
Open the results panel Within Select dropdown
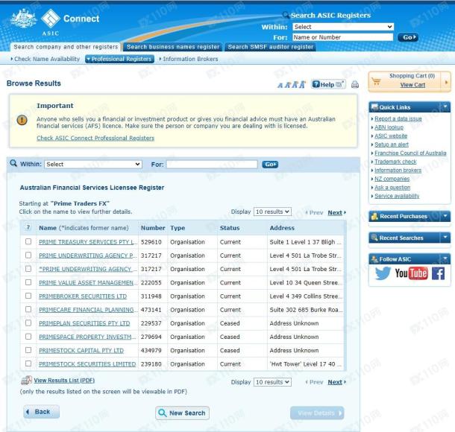click(92, 165)
